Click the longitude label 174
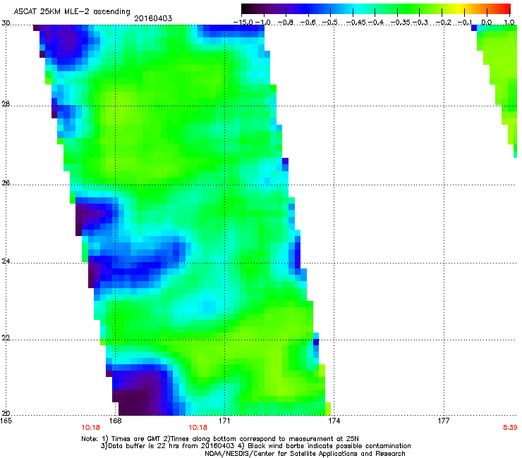The height and width of the screenshot is (458, 522). (x=334, y=421)
